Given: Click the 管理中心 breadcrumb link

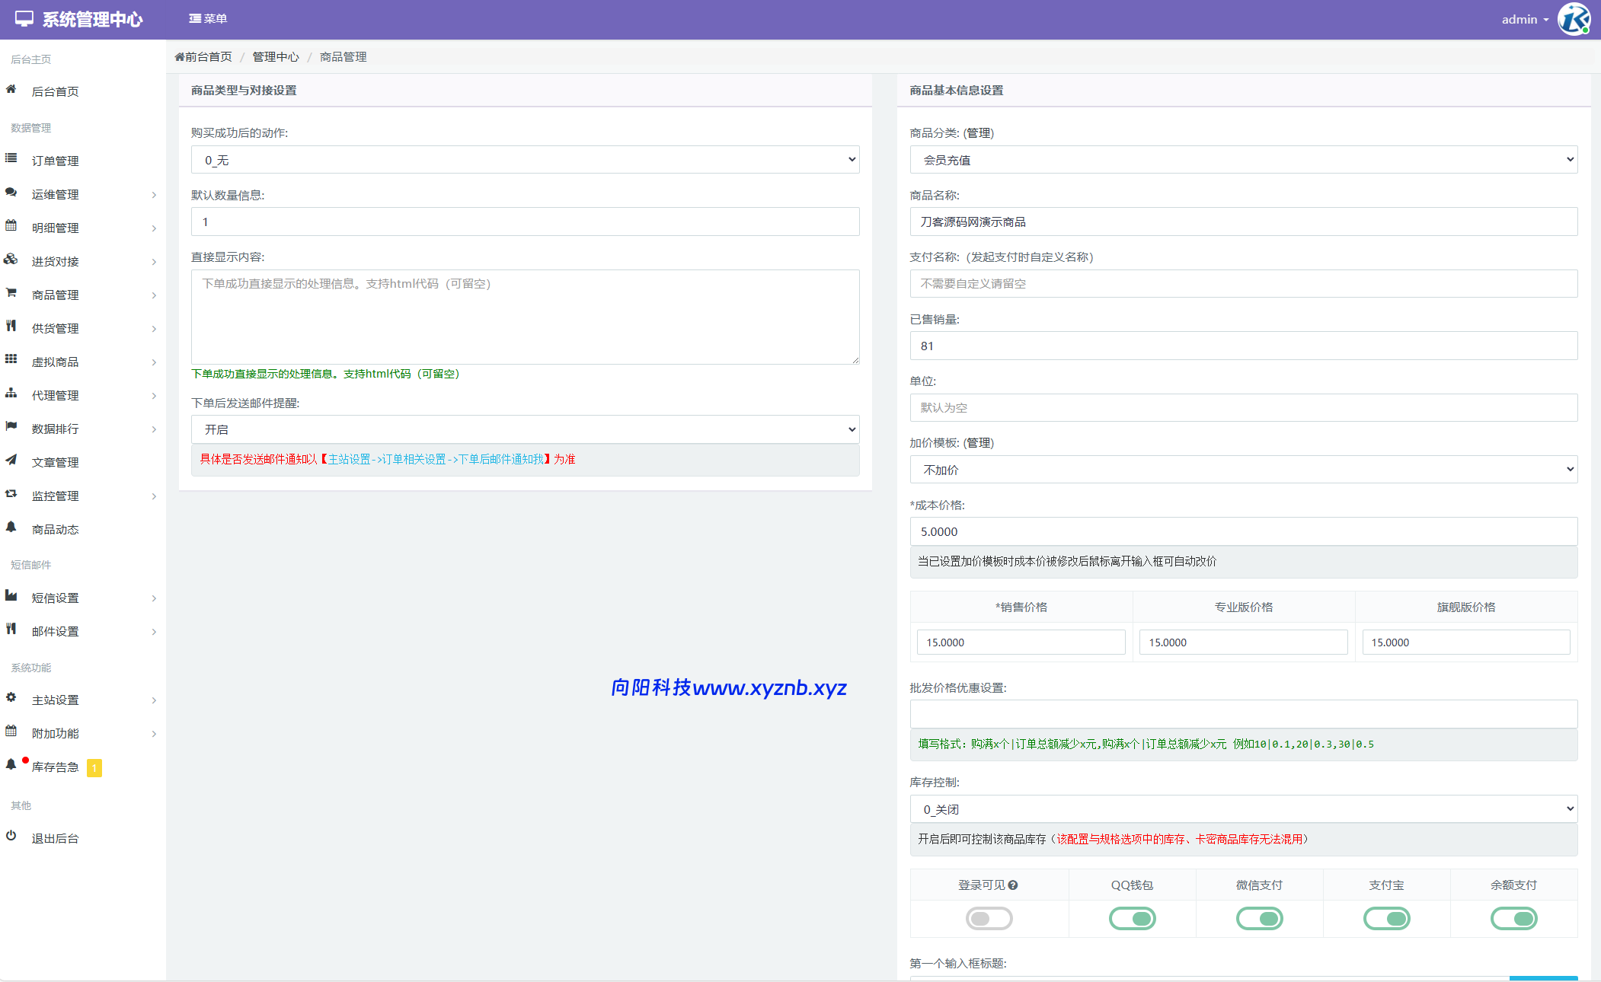Looking at the screenshot, I should 276,57.
